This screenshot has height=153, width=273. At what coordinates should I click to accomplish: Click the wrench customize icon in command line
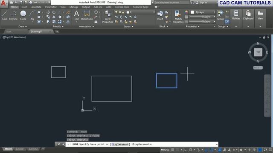coord(63,144)
